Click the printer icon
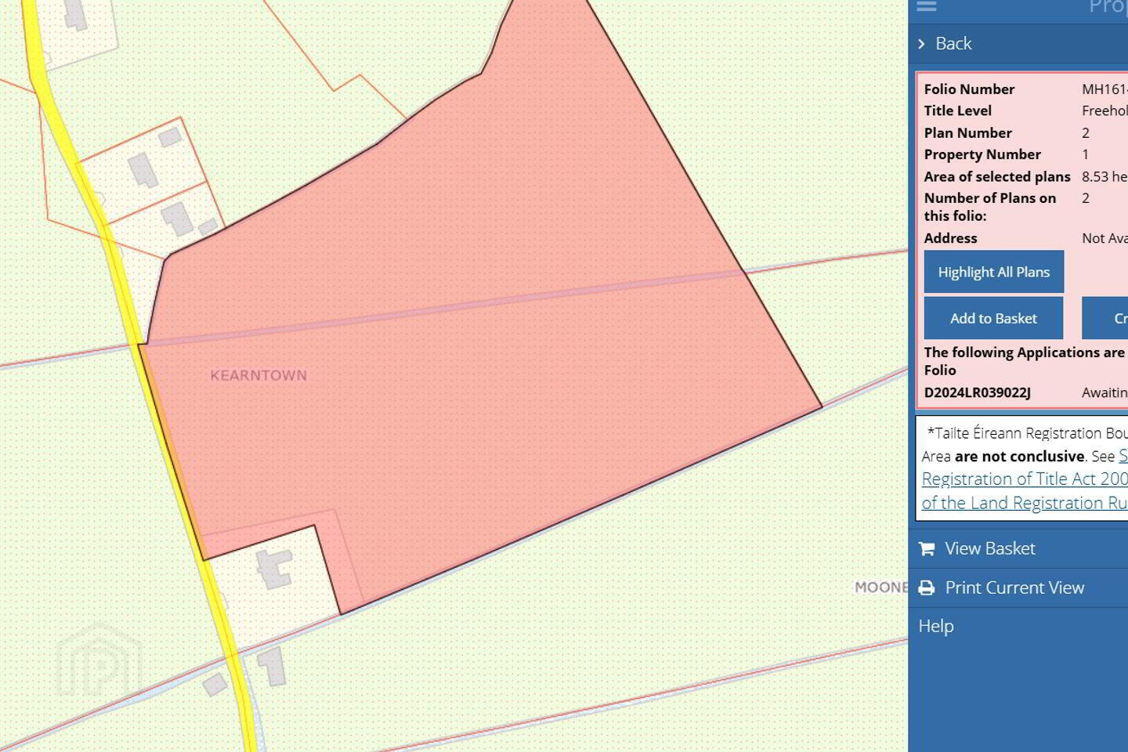This screenshot has height=752, width=1128. click(927, 587)
